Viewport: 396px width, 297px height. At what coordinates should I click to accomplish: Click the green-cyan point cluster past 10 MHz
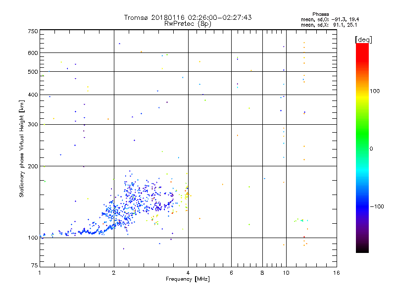[301, 220]
